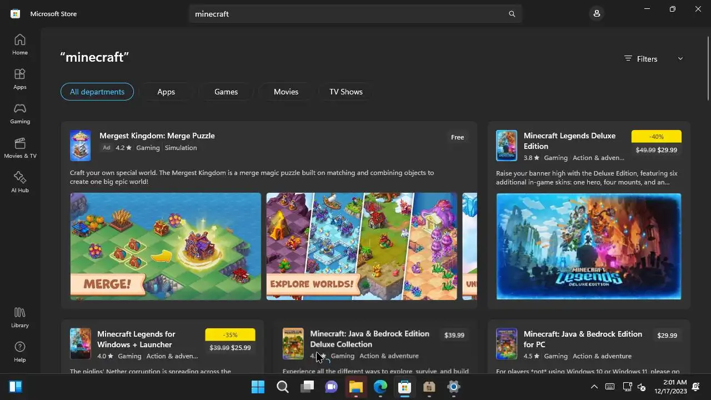Open Settings gear on taskbar
Screen dimensions: 711x400
(x=454, y=387)
